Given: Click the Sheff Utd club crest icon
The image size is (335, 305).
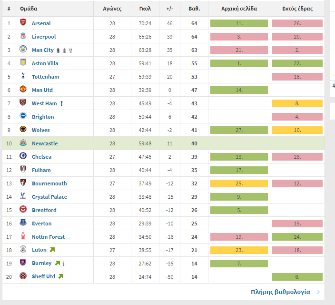Looking at the screenshot, I should (x=23, y=276).
